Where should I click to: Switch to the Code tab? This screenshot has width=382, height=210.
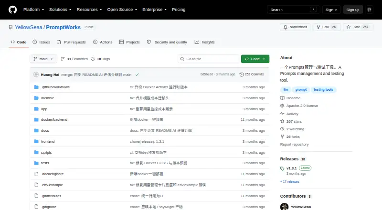point(19,42)
